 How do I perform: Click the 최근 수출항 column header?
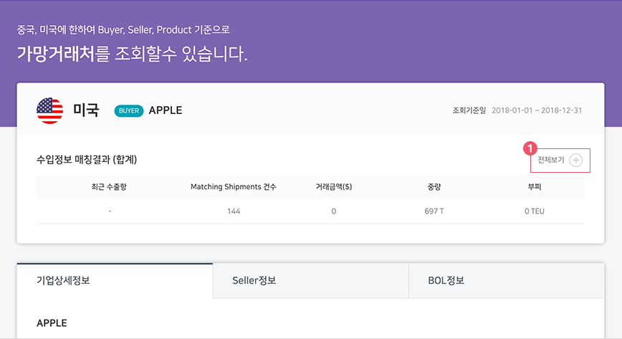[109, 186]
